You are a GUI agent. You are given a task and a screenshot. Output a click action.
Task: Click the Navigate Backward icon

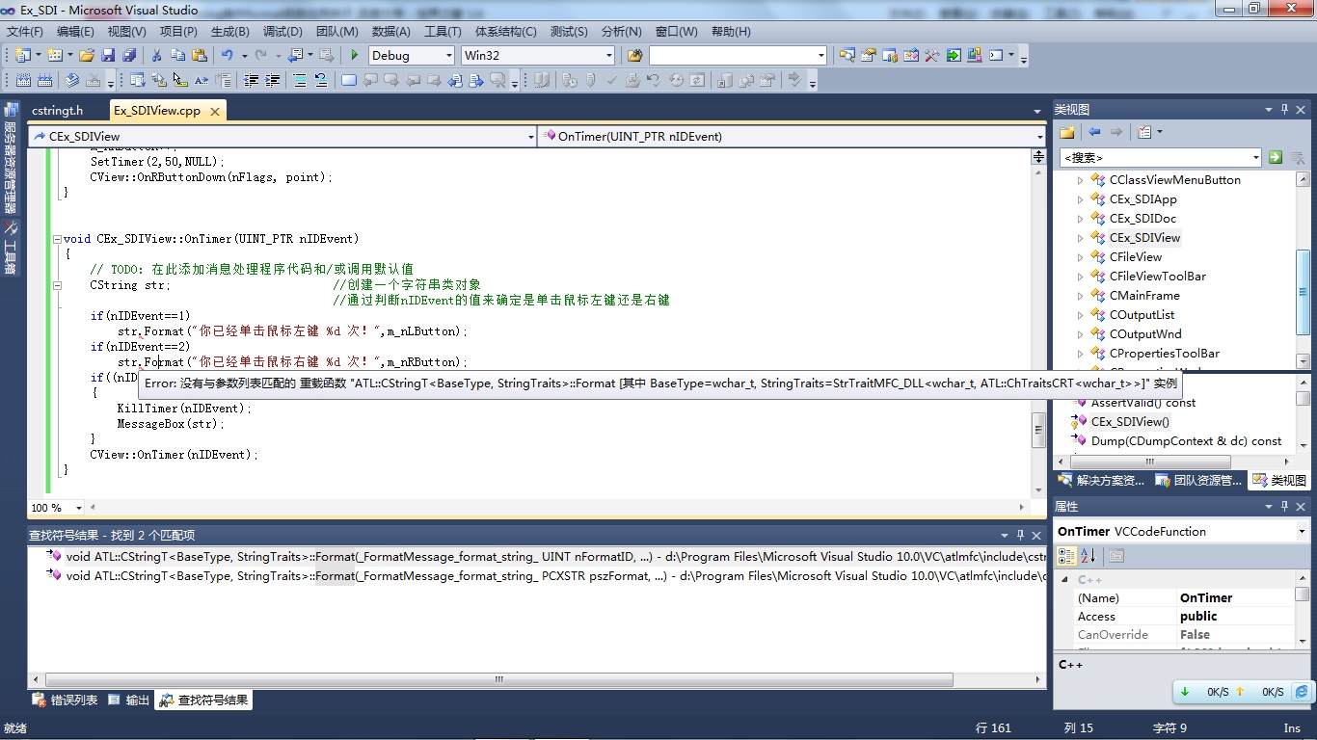point(295,55)
